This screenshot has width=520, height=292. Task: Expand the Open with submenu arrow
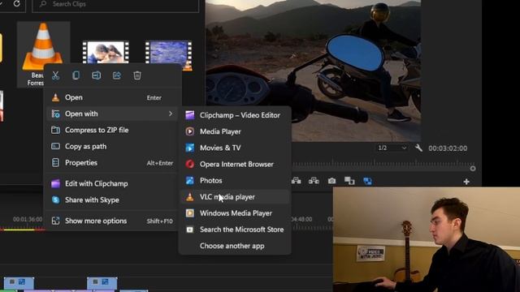pos(171,114)
